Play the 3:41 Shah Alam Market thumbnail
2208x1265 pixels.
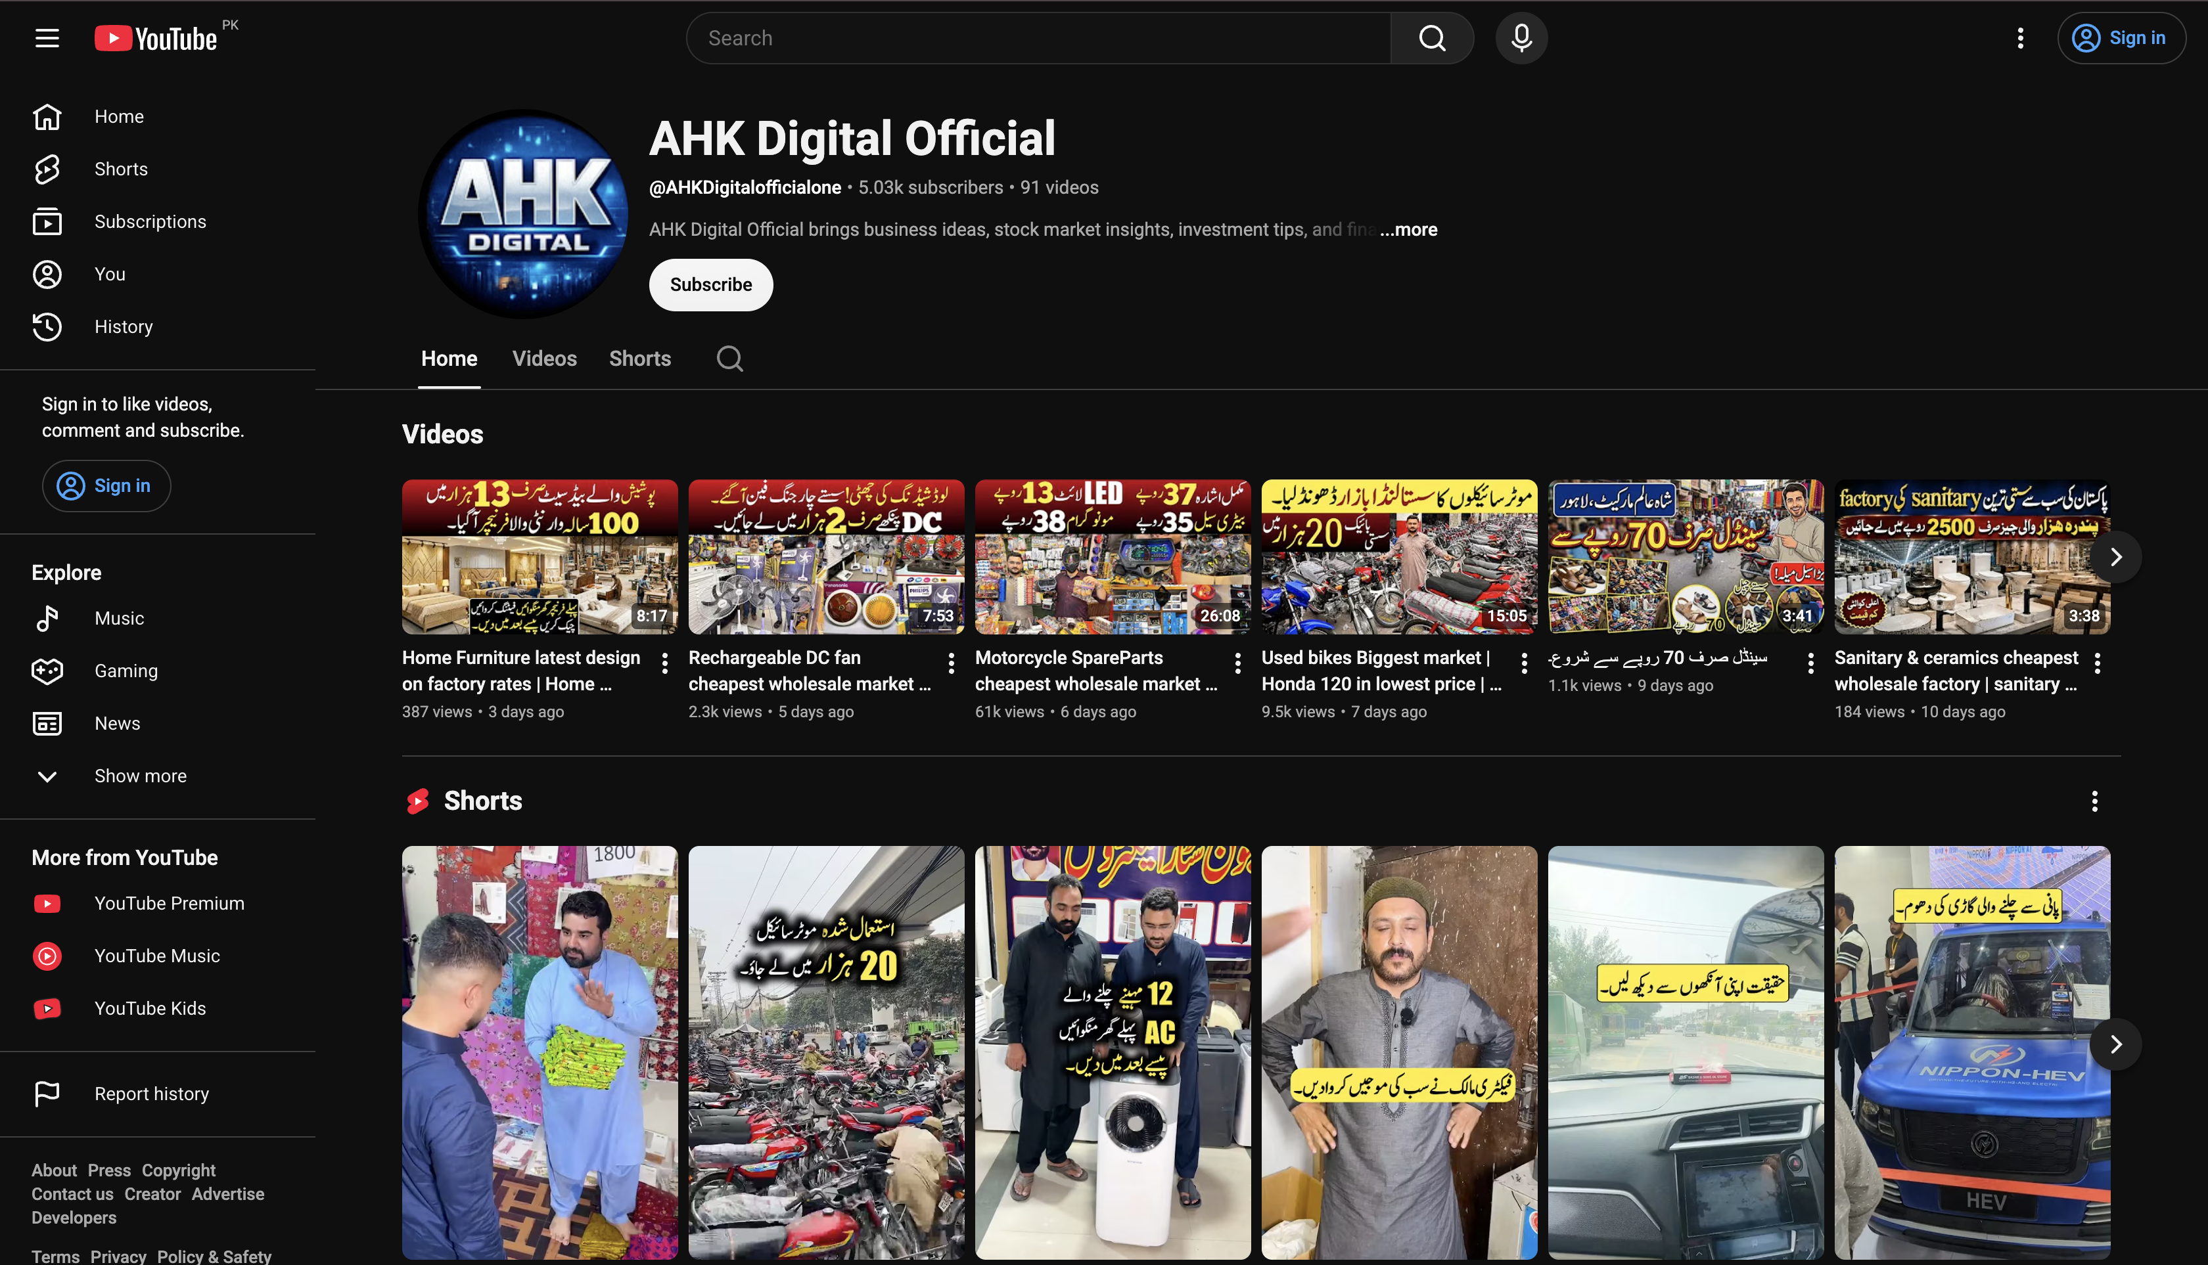(x=1686, y=557)
